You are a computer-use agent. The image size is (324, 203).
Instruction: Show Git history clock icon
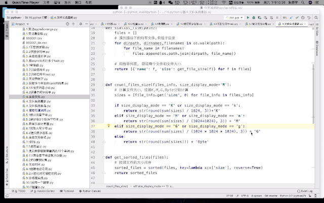pyautogui.click(x=303, y=18)
